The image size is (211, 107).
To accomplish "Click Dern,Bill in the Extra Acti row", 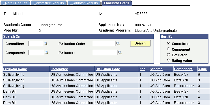I will pyautogui.click(x=10, y=97).
